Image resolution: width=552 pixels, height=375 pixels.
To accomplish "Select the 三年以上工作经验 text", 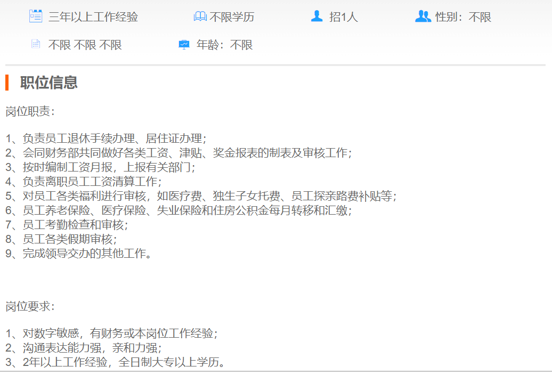I will (x=93, y=17).
